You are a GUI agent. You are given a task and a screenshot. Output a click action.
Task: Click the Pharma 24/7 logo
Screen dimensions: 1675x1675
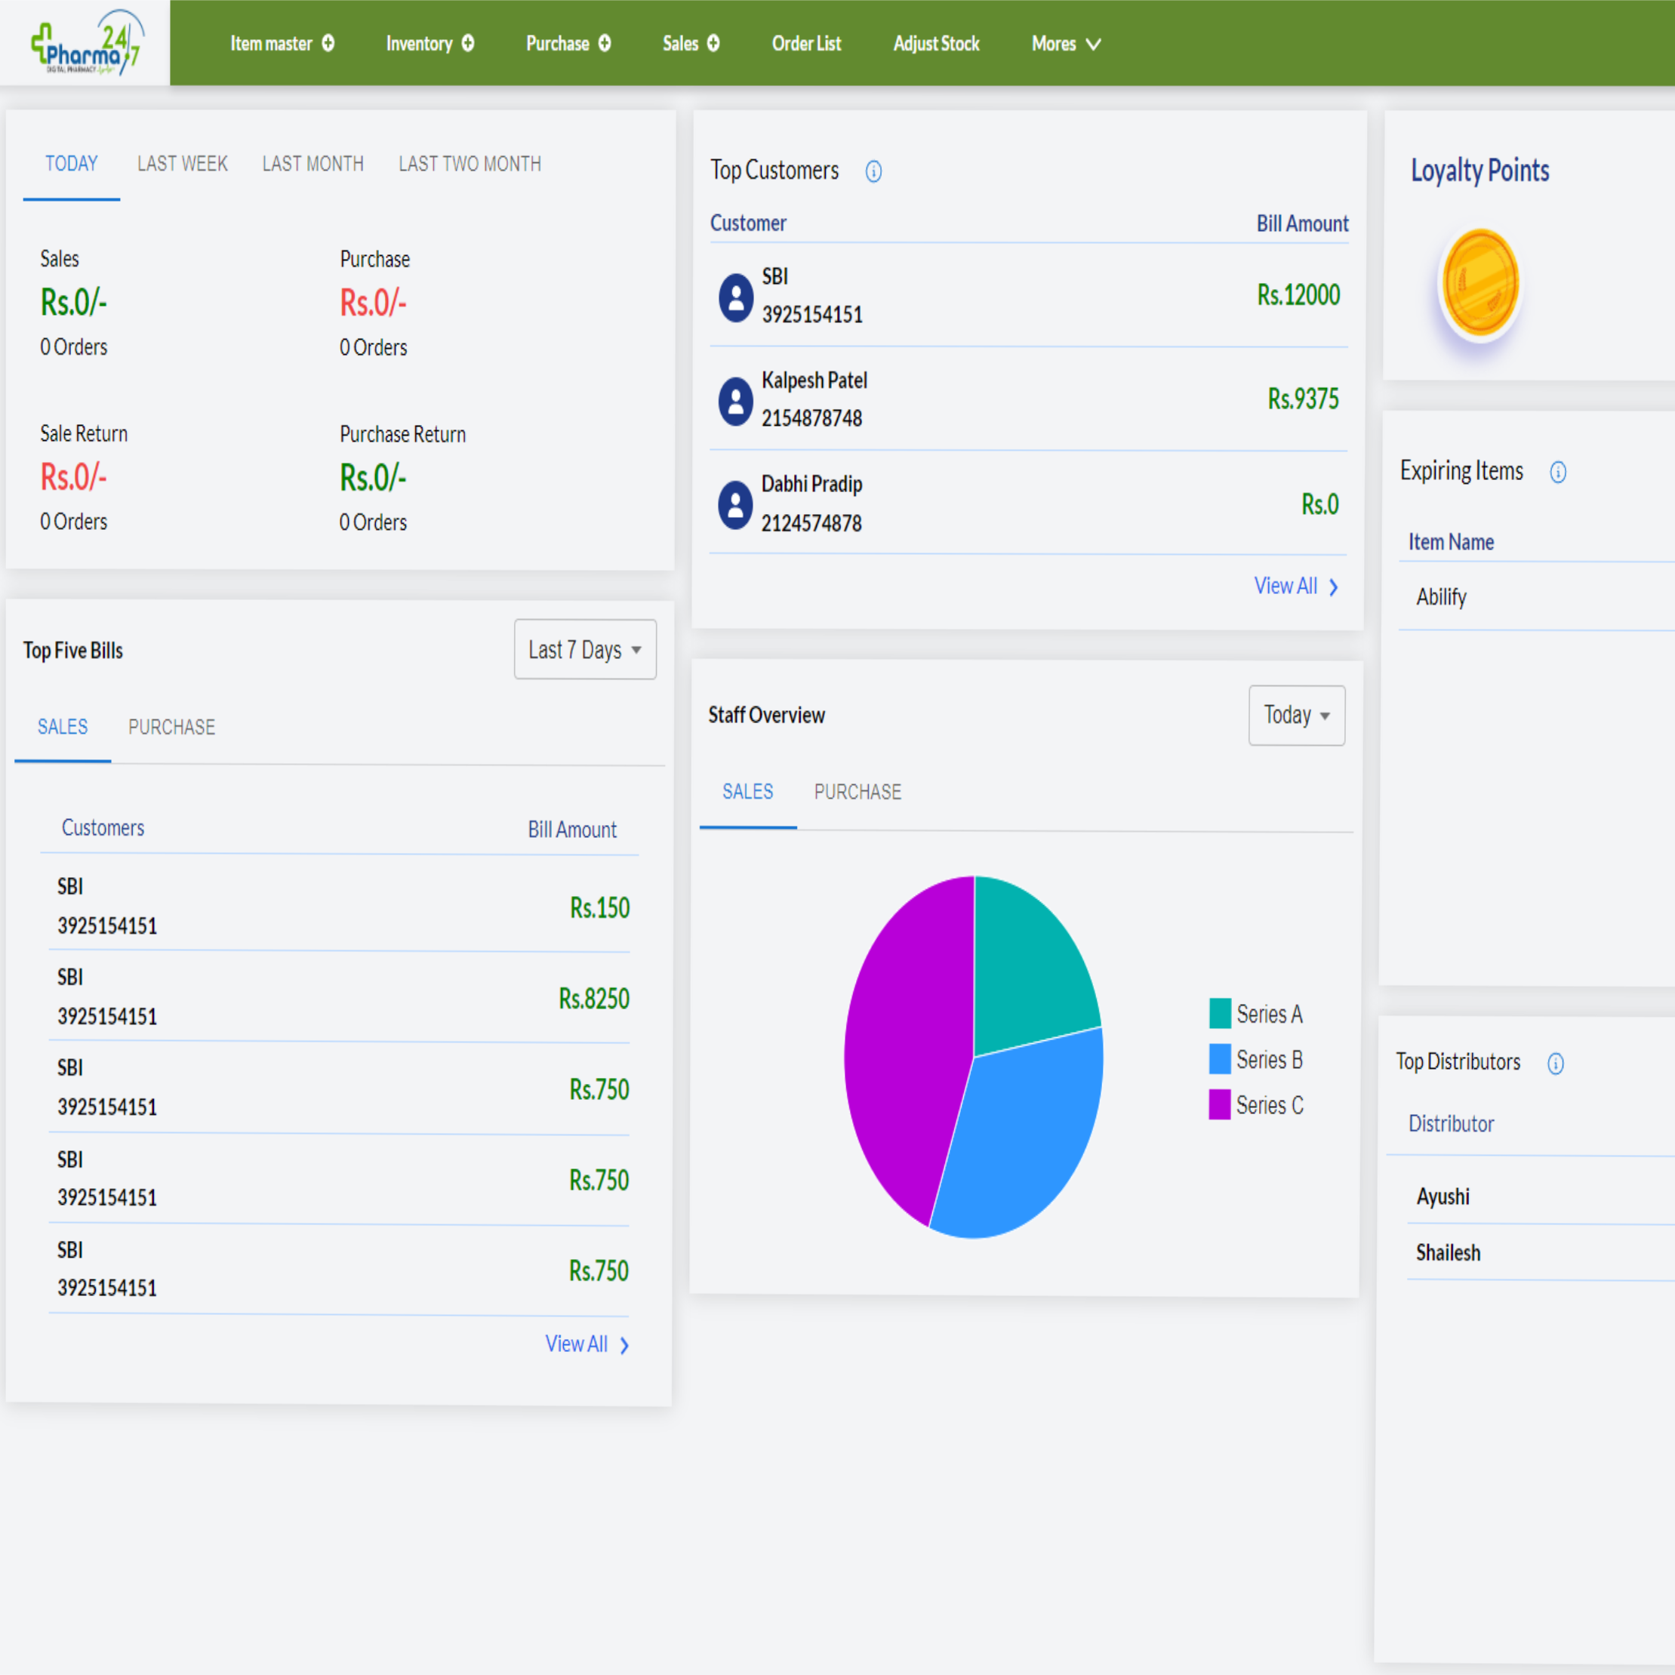click(x=85, y=42)
